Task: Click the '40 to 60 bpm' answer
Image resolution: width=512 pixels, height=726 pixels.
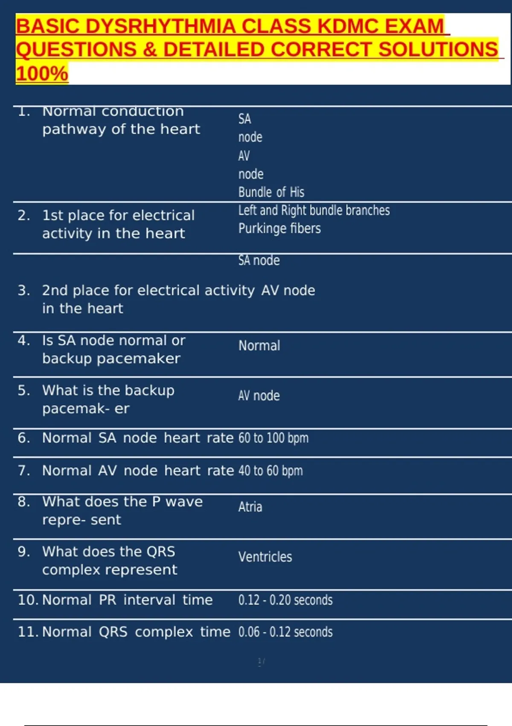Action: point(271,471)
